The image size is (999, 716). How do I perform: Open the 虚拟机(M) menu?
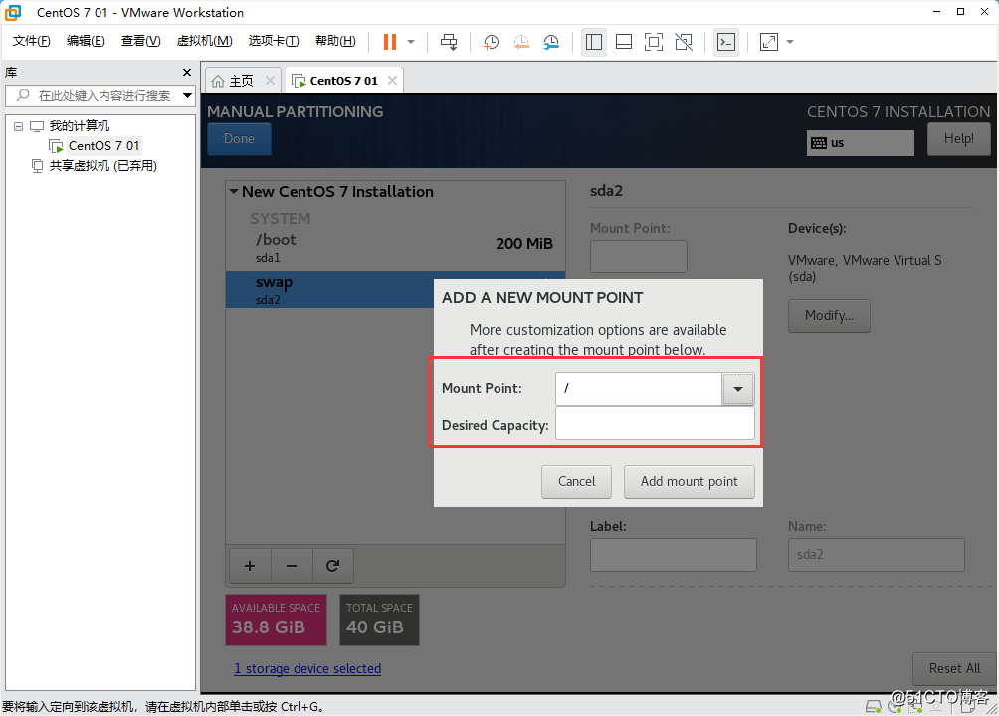pos(204,41)
